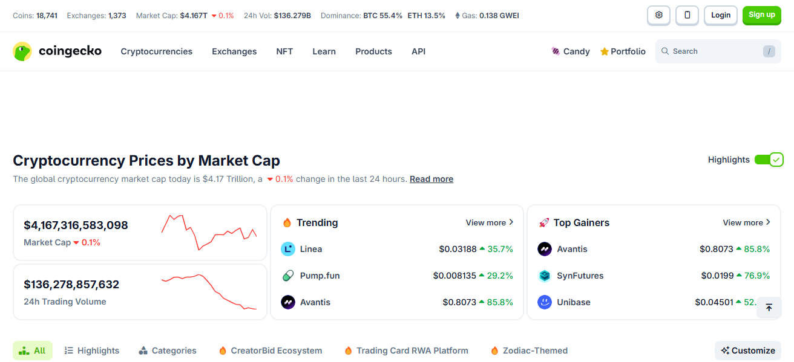This screenshot has width=794, height=362.
Task: Focus the Search input field
Action: point(718,51)
